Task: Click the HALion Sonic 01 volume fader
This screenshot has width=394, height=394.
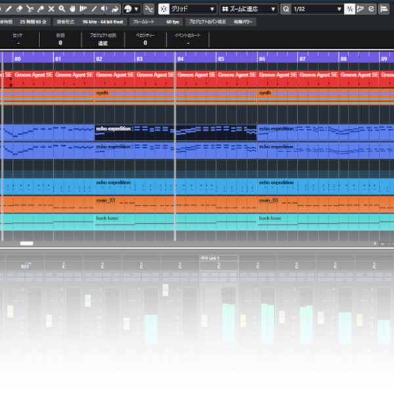Action: (165, 290)
